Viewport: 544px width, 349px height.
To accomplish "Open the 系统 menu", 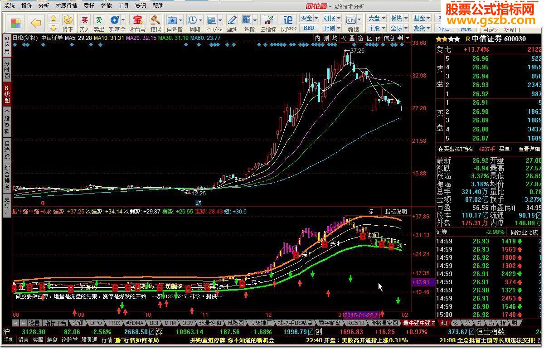I will click(9, 6).
